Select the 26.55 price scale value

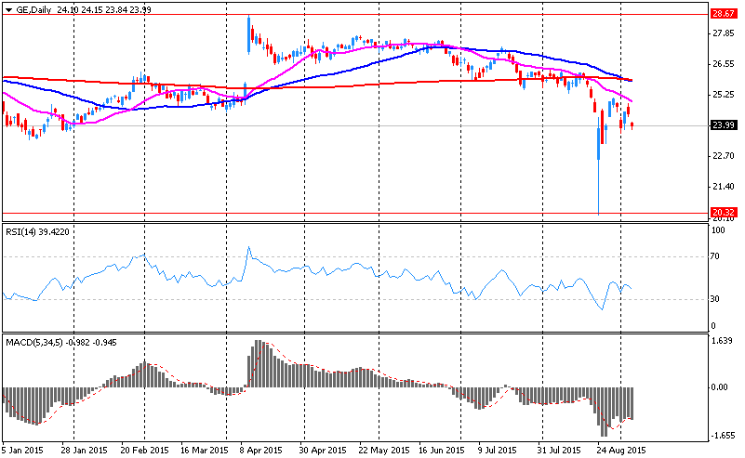(x=724, y=64)
